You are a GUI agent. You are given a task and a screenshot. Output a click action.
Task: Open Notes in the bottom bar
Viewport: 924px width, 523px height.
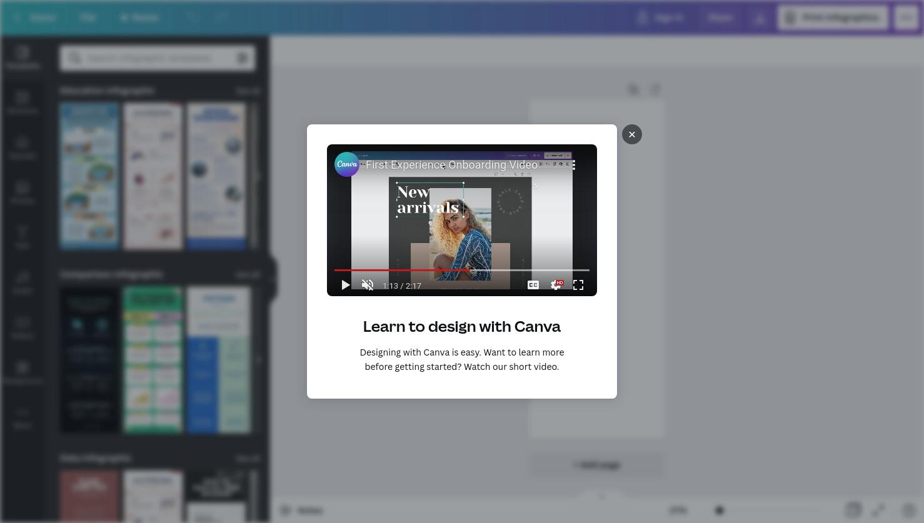click(x=302, y=511)
